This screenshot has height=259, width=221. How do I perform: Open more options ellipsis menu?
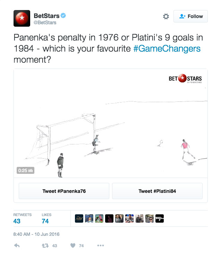(x=100, y=245)
